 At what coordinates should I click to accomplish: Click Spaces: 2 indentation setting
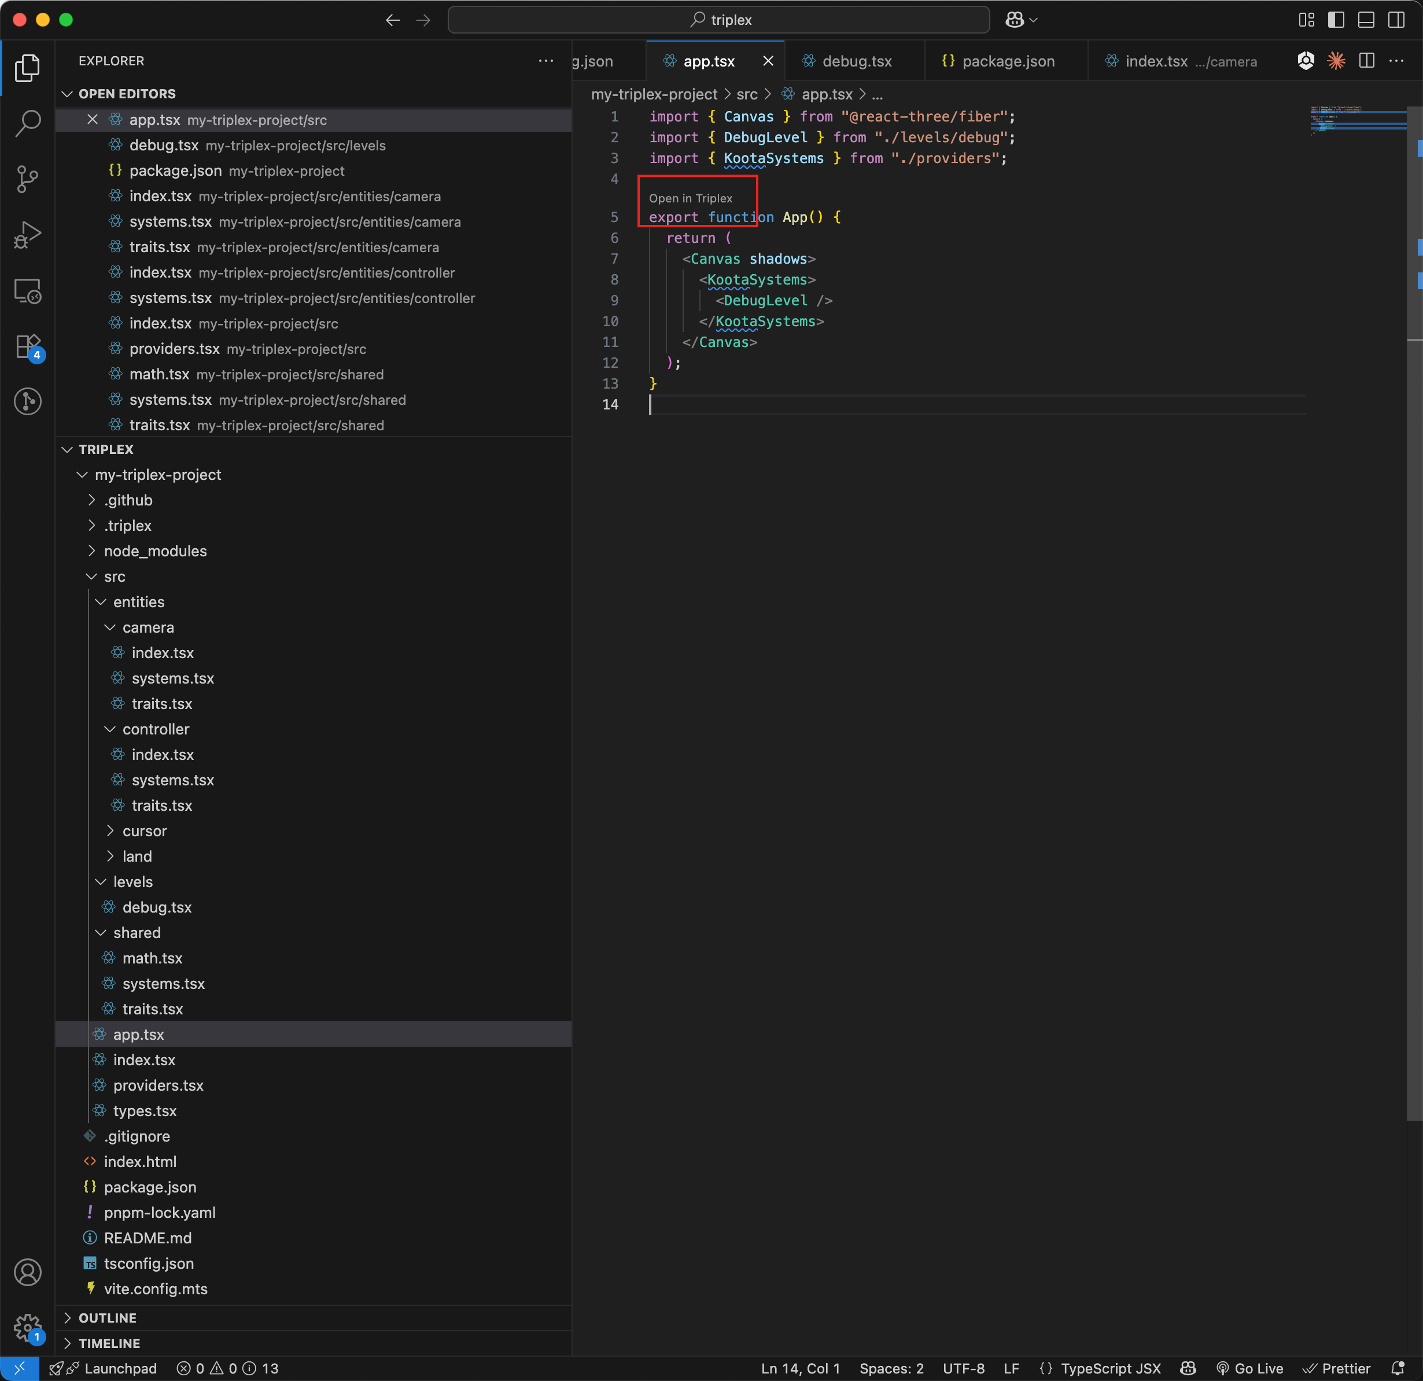[x=891, y=1368]
